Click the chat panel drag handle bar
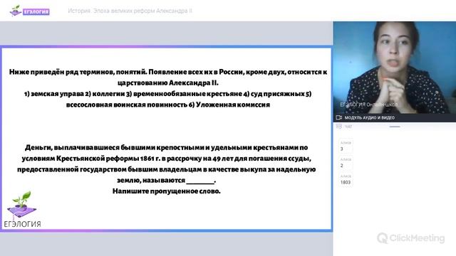Viewport: 456px width, 256px height. pyautogui.click(x=394, y=127)
